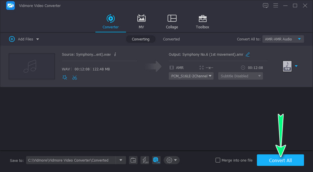Open the PCM_S16LE-2Channel audio track dropdown

(x=191, y=76)
